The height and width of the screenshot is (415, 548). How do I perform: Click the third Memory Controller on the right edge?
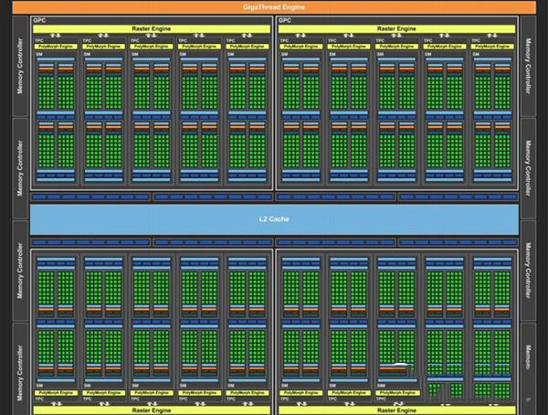point(528,271)
